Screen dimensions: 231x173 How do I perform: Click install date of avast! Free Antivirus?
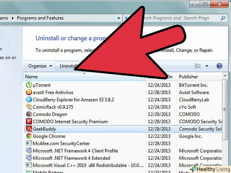tap(159, 93)
